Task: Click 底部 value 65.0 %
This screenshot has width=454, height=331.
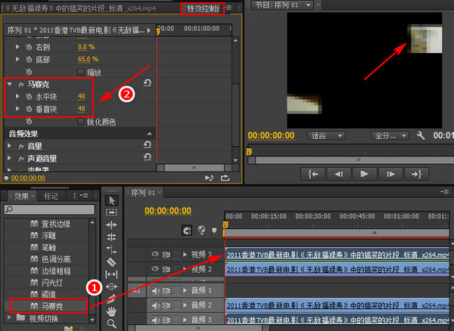Action: click(x=88, y=59)
